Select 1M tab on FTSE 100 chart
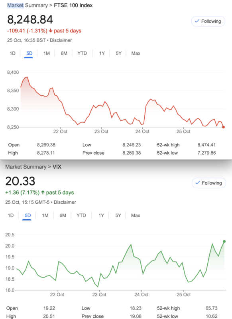This screenshot has width=232, height=319. pos(46,53)
